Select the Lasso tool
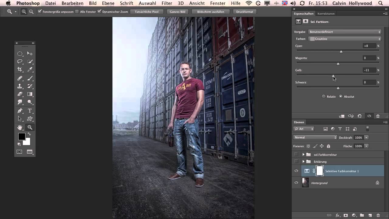 point(20,61)
